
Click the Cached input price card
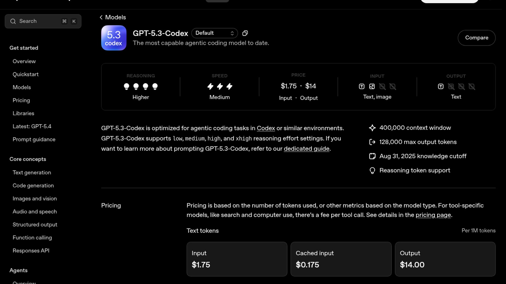[x=341, y=259]
